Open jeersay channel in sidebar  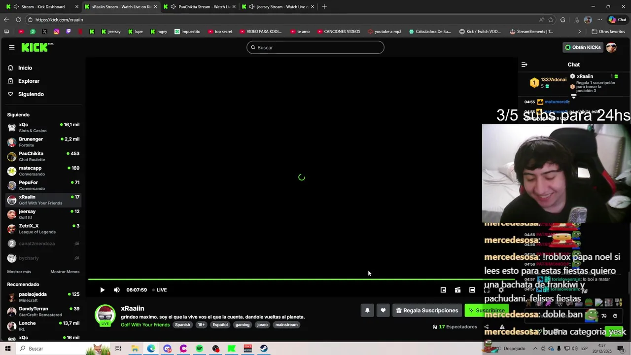[43, 214]
